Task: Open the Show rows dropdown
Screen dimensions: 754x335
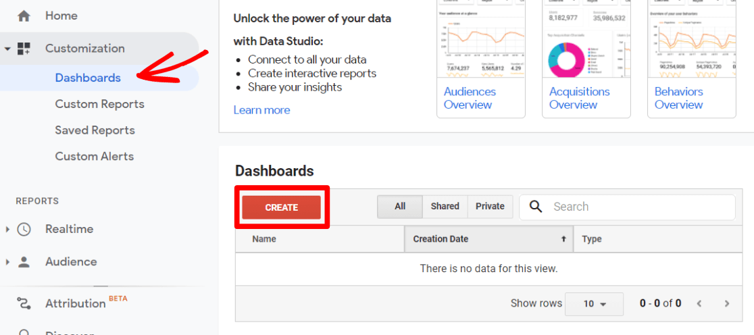Action: (x=595, y=304)
